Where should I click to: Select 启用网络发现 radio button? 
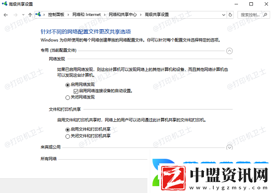click(67, 85)
